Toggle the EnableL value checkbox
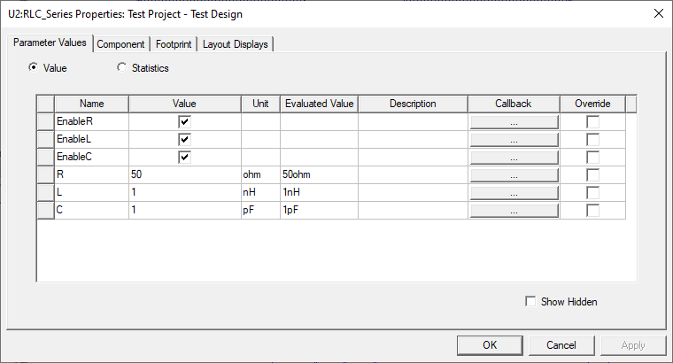Image resolution: width=673 pixels, height=363 pixels. click(x=185, y=140)
